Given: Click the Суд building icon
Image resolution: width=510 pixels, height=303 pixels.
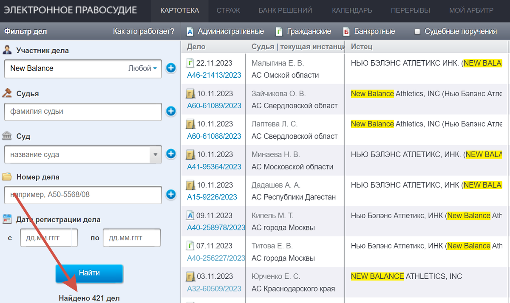Looking at the screenshot, I should (x=7, y=136).
